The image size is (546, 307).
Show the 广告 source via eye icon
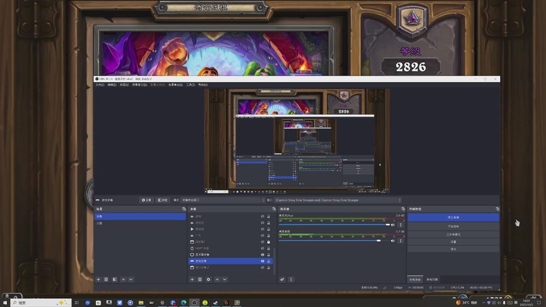[x=263, y=235]
